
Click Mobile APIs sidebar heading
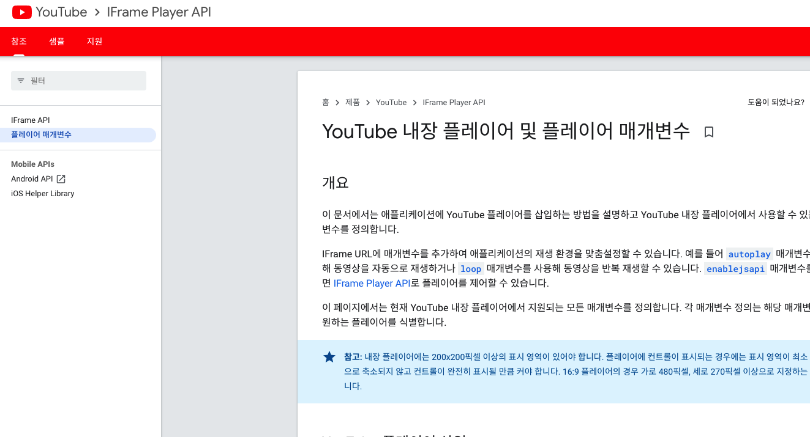tap(32, 164)
